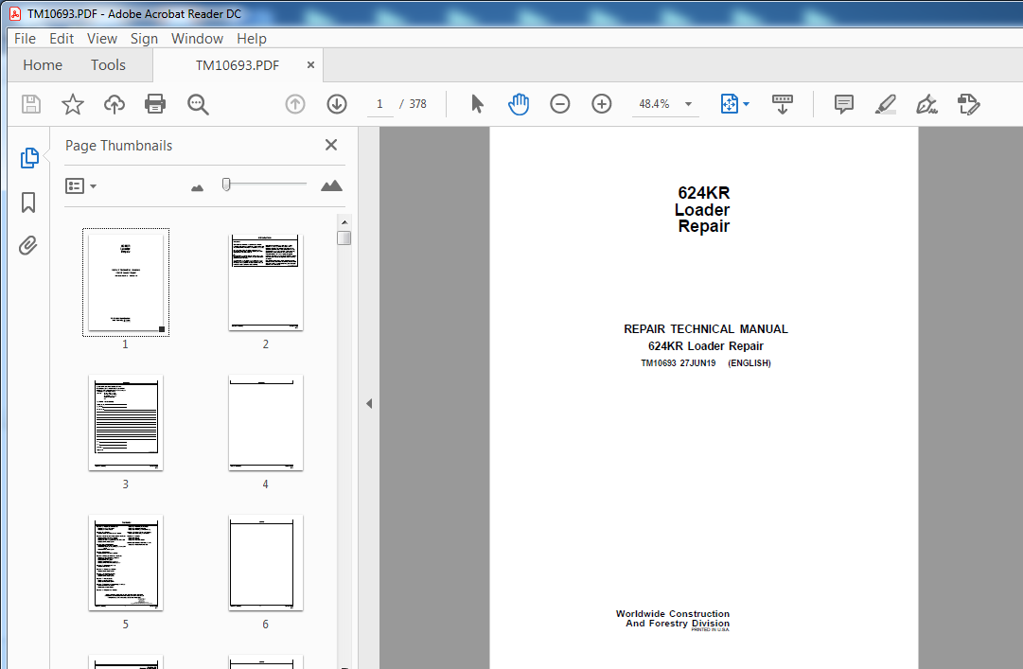Click the '378' total pages text
1023x669 pixels.
pos(417,104)
